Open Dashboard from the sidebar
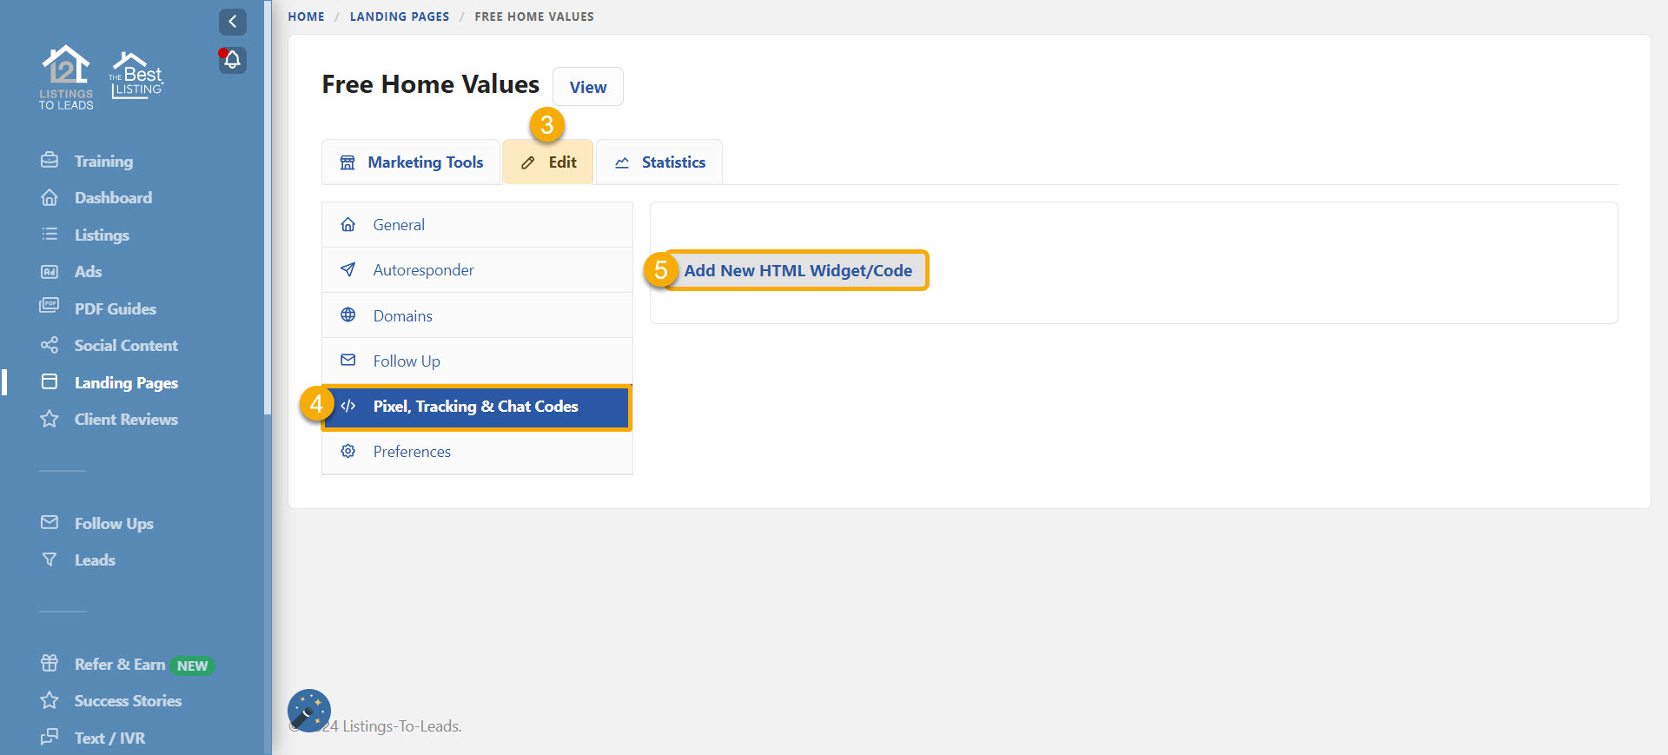The height and width of the screenshot is (755, 1668). tap(113, 198)
